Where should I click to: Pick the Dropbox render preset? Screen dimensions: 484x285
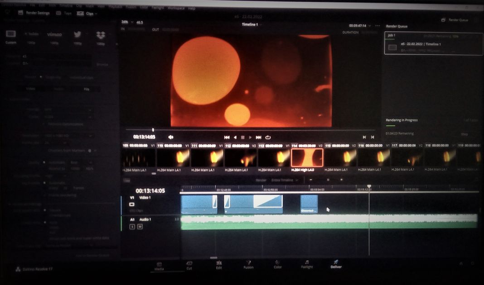pos(101,35)
